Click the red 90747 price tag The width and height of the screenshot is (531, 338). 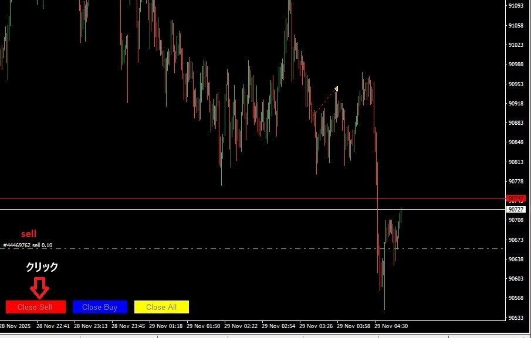click(x=516, y=199)
